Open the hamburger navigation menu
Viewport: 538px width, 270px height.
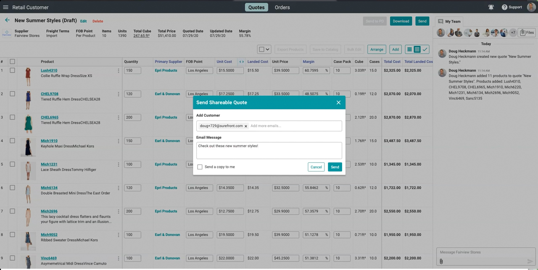[5, 7]
